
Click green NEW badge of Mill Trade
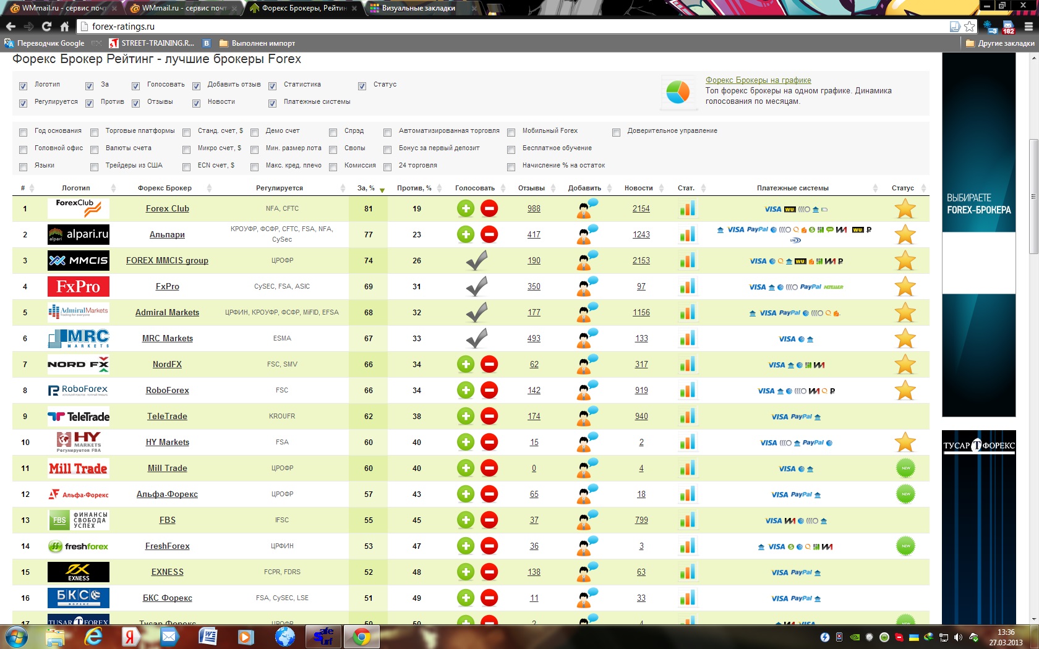pyautogui.click(x=905, y=468)
